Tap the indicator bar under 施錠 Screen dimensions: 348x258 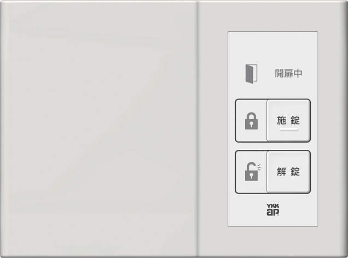(x=288, y=130)
